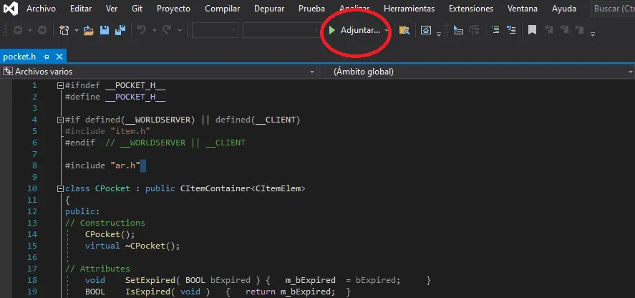Close the pocket.h tab
The width and height of the screenshot is (635, 298).
point(59,57)
